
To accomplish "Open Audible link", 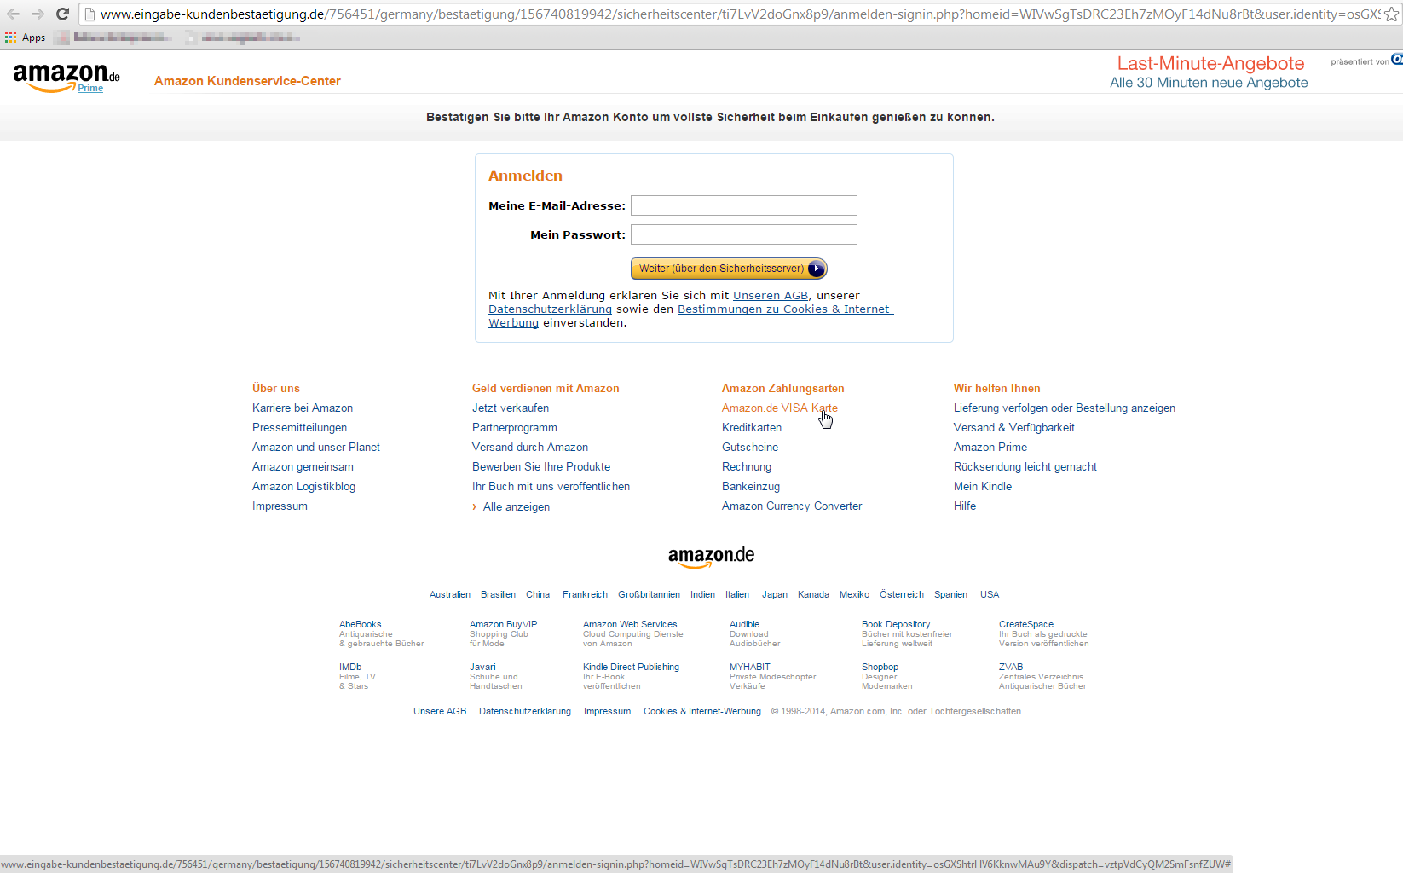I will pos(744,625).
